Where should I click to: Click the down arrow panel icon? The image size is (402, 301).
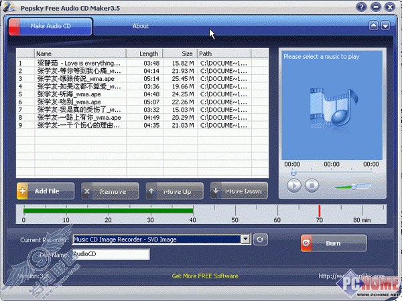pos(385,25)
